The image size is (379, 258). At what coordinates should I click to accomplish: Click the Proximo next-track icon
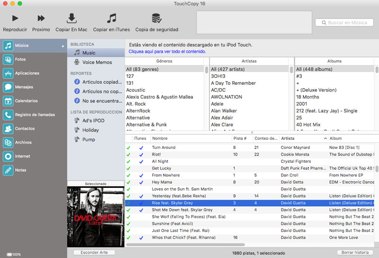coord(41,18)
